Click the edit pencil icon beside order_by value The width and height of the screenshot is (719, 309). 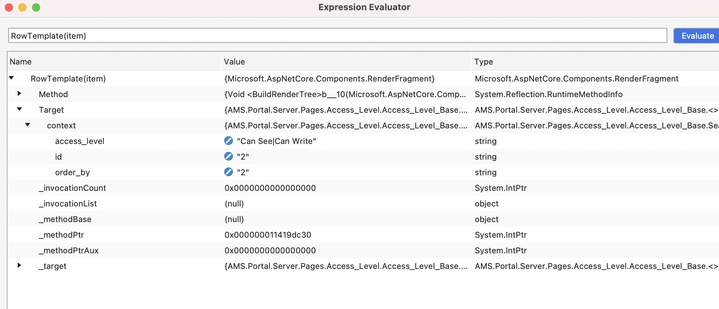click(228, 172)
